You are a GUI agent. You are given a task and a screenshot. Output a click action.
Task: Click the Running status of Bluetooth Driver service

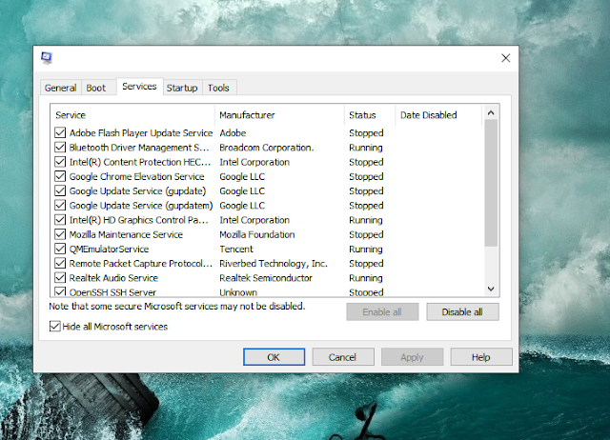tap(366, 148)
